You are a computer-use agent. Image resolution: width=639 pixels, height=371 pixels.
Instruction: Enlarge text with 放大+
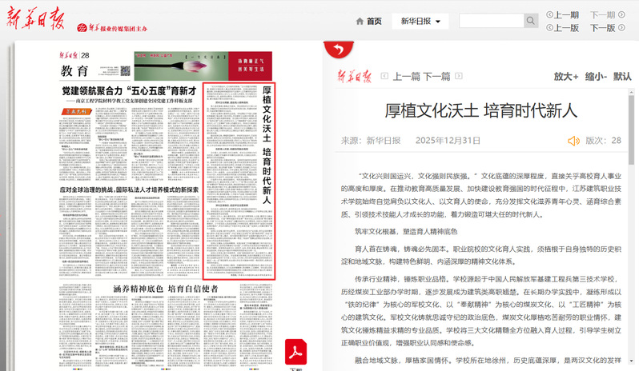click(565, 77)
